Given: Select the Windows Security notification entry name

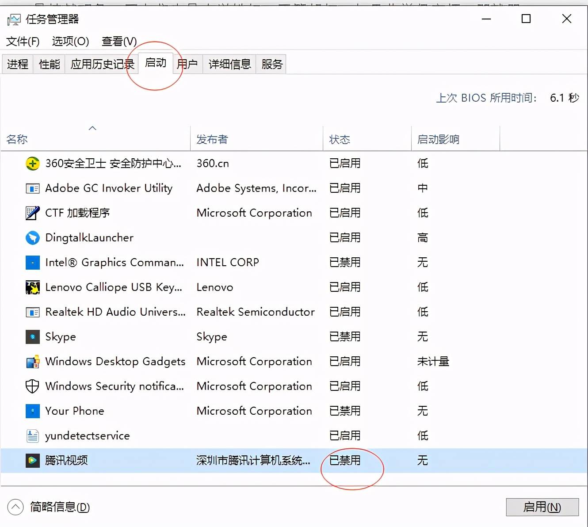Looking at the screenshot, I should click(x=115, y=386).
